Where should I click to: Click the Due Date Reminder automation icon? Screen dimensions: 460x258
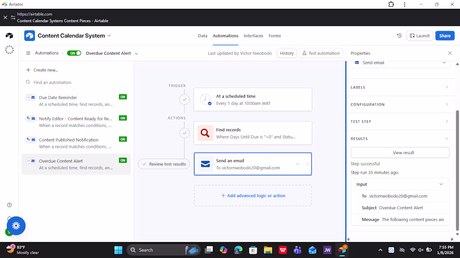point(31,98)
